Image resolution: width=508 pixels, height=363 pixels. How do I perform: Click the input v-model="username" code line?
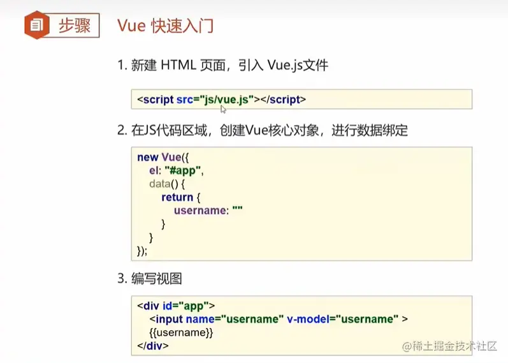pos(279,319)
